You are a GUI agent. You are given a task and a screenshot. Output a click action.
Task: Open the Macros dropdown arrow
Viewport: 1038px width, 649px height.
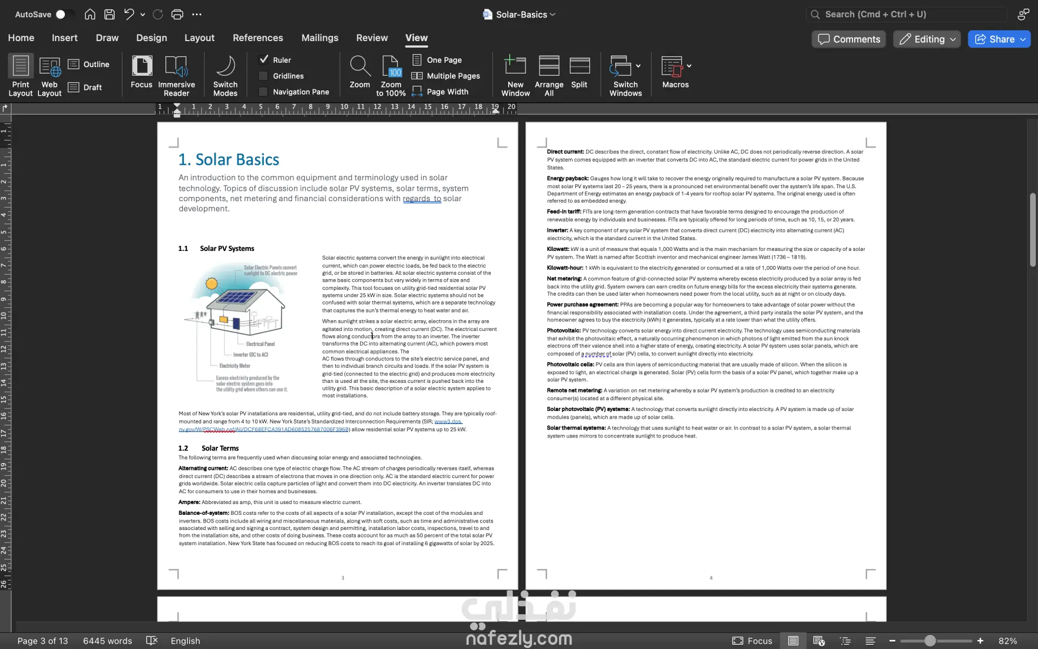pos(689,66)
